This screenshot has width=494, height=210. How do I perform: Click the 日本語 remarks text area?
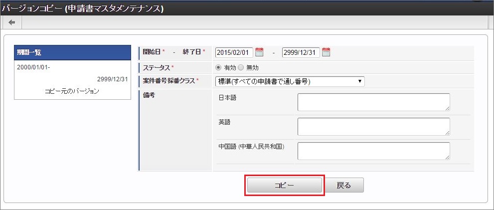point(374,102)
